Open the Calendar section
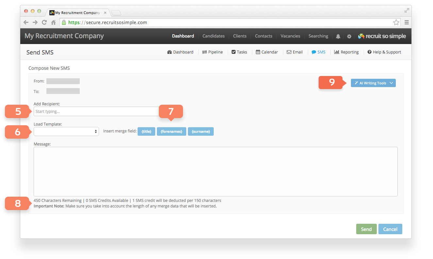Image resolution: width=433 pixels, height=259 pixels. pos(267,52)
